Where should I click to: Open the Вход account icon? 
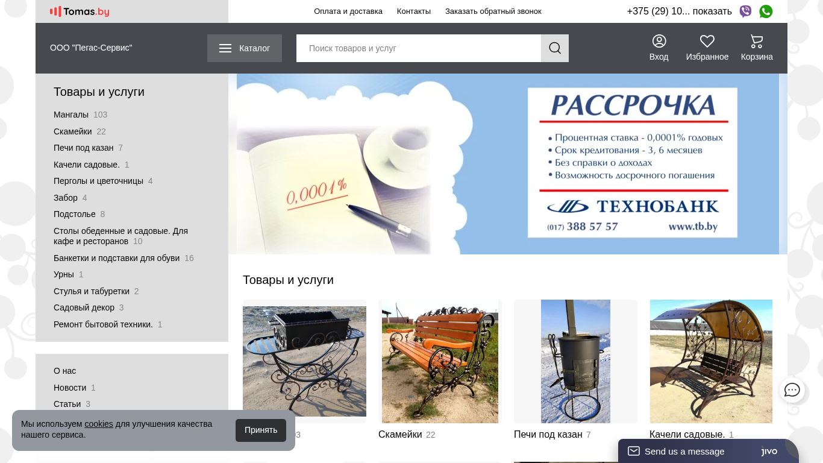point(659,48)
